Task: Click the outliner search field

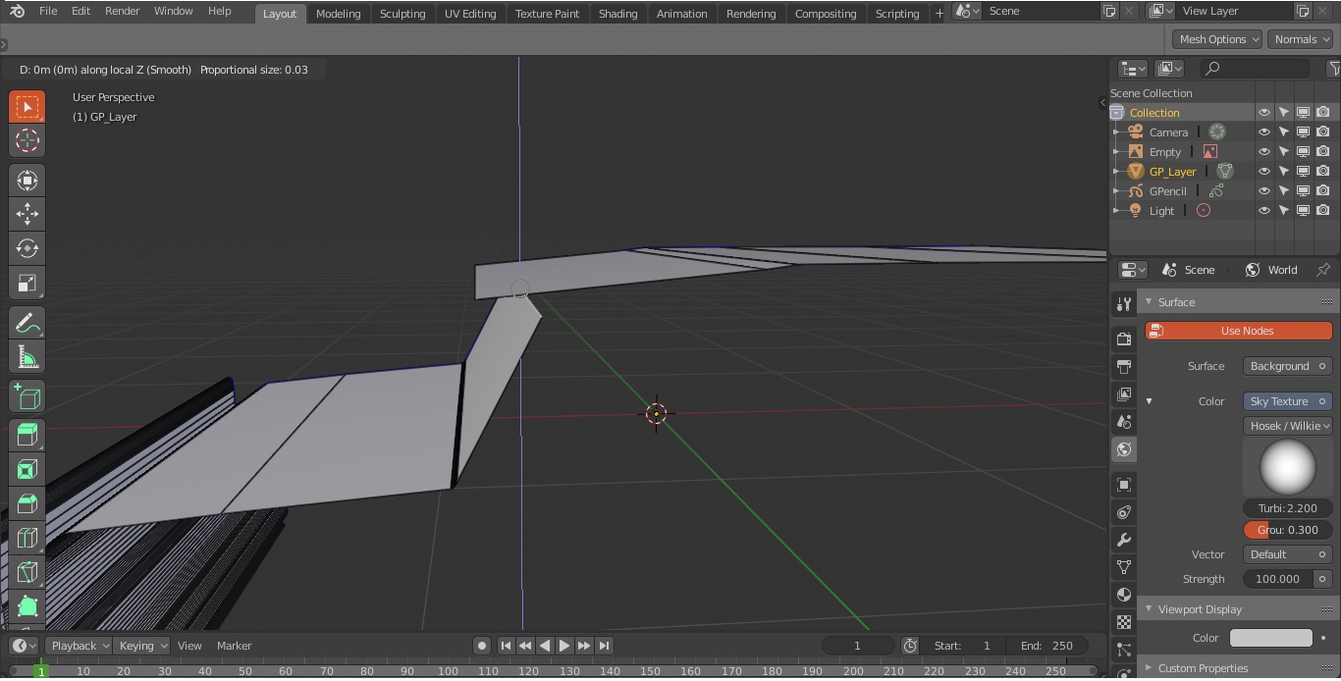Action: pos(1256,68)
